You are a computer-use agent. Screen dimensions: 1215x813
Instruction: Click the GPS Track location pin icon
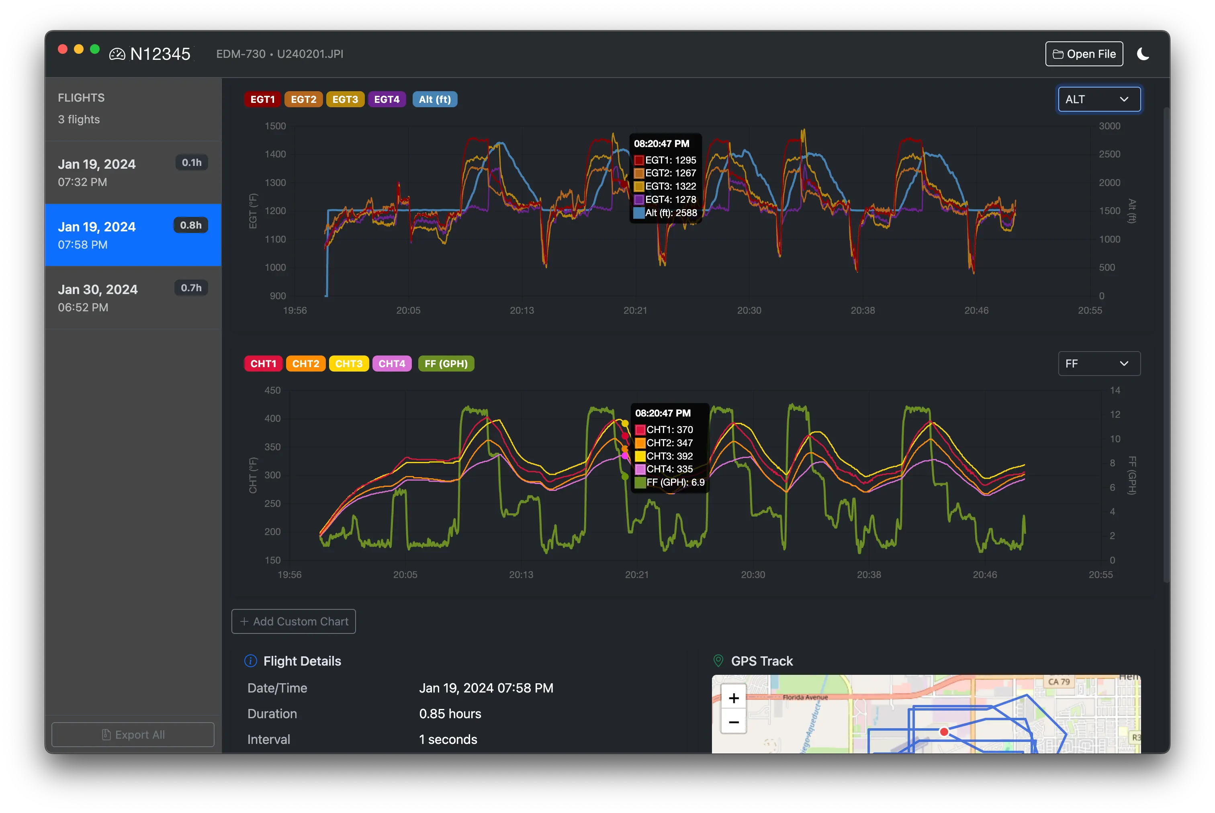[718, 660]
